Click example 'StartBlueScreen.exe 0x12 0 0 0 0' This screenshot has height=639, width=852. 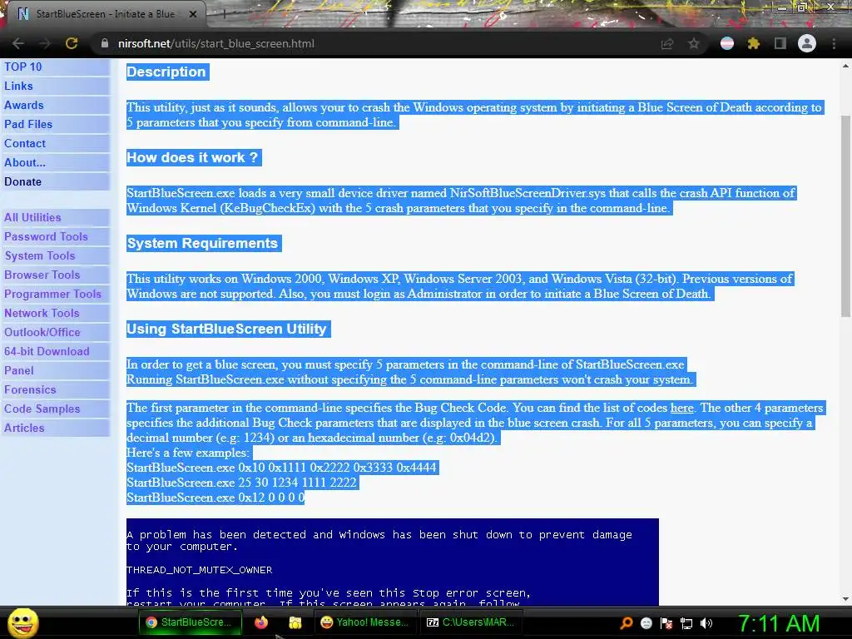point(215,498)
